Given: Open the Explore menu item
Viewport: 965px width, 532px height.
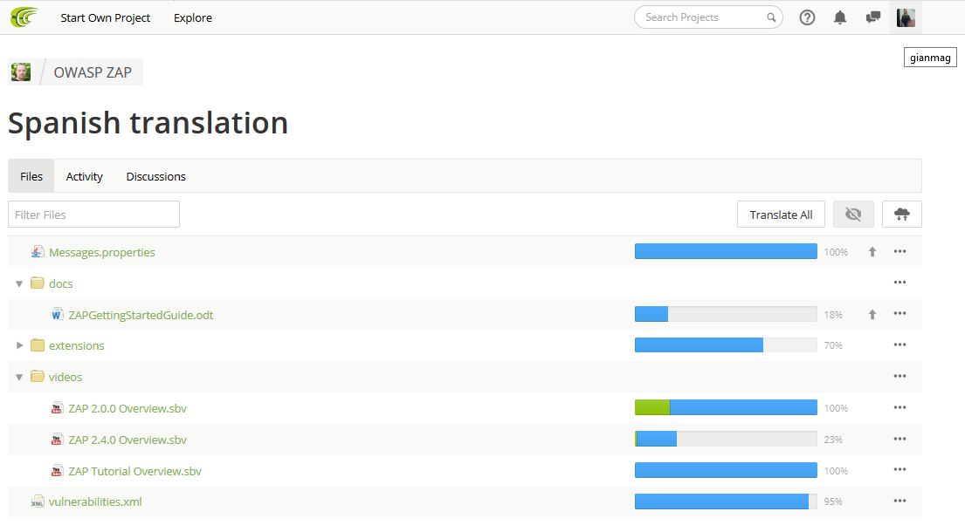Looking at the screenshot, I should pos(193,17).
